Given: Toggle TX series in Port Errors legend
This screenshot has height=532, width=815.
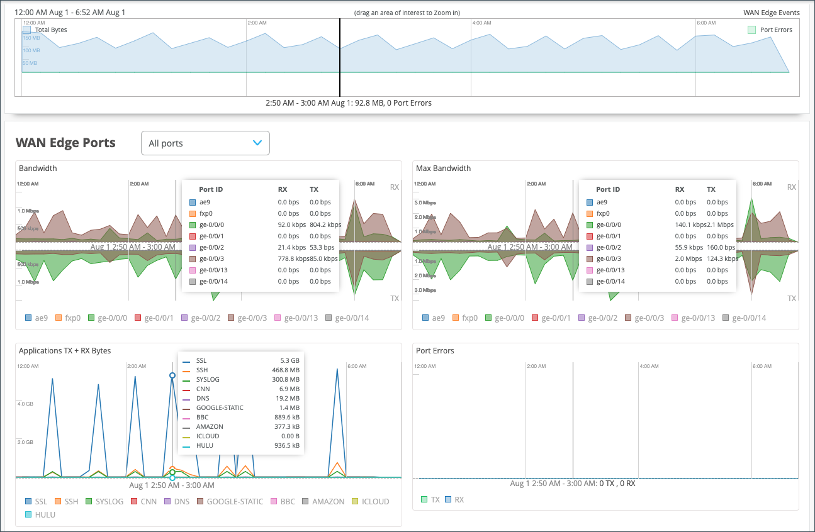Looking at the screenshot, I should pyautogui.click(x=430, y=499).
